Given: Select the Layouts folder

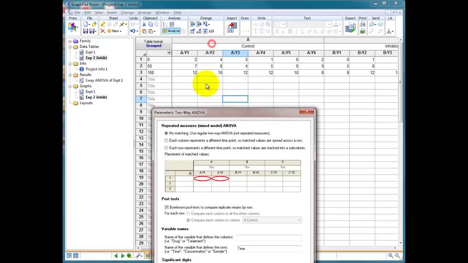Looking at the screenshot, I should (86, 103).
